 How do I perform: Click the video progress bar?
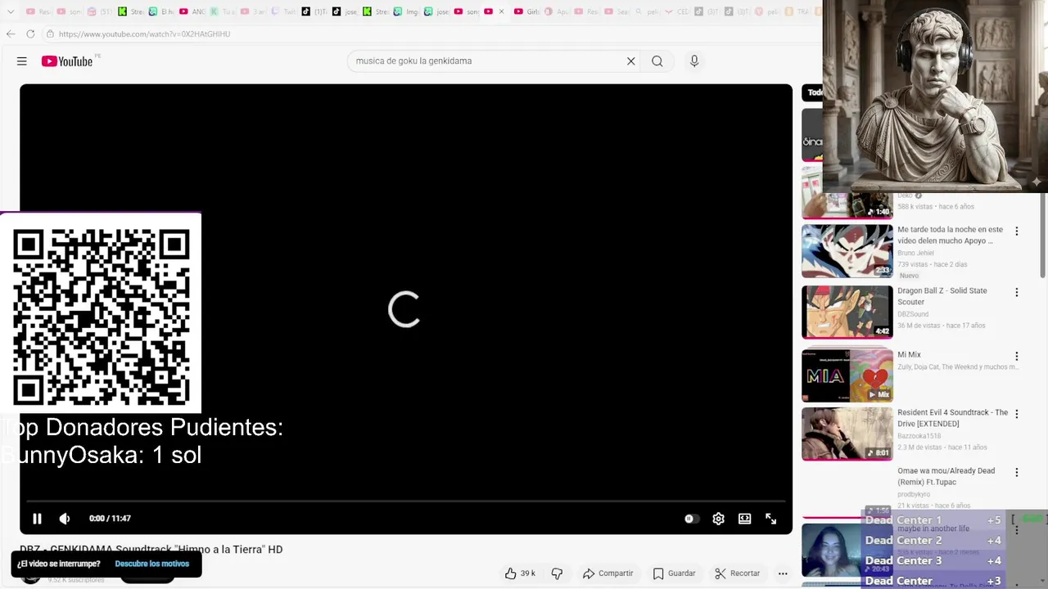click(405, 501)
